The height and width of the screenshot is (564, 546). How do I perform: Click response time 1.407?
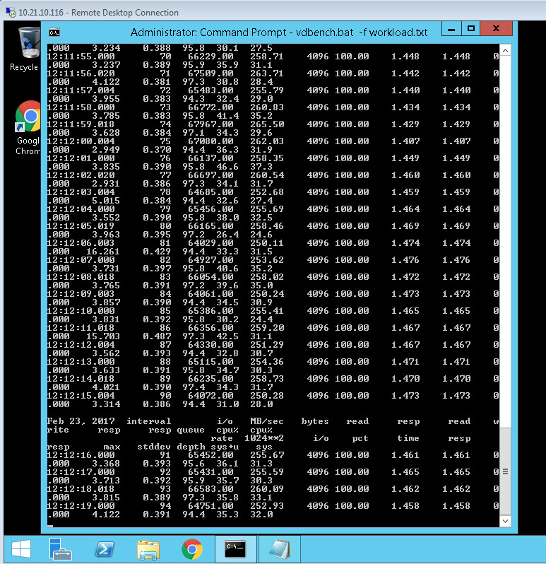pyautogui.click(x=405, y=141)
